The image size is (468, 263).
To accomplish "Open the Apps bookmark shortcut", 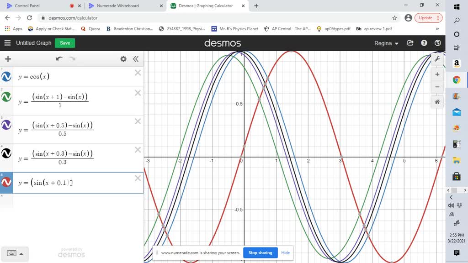I will pos(14,29).
